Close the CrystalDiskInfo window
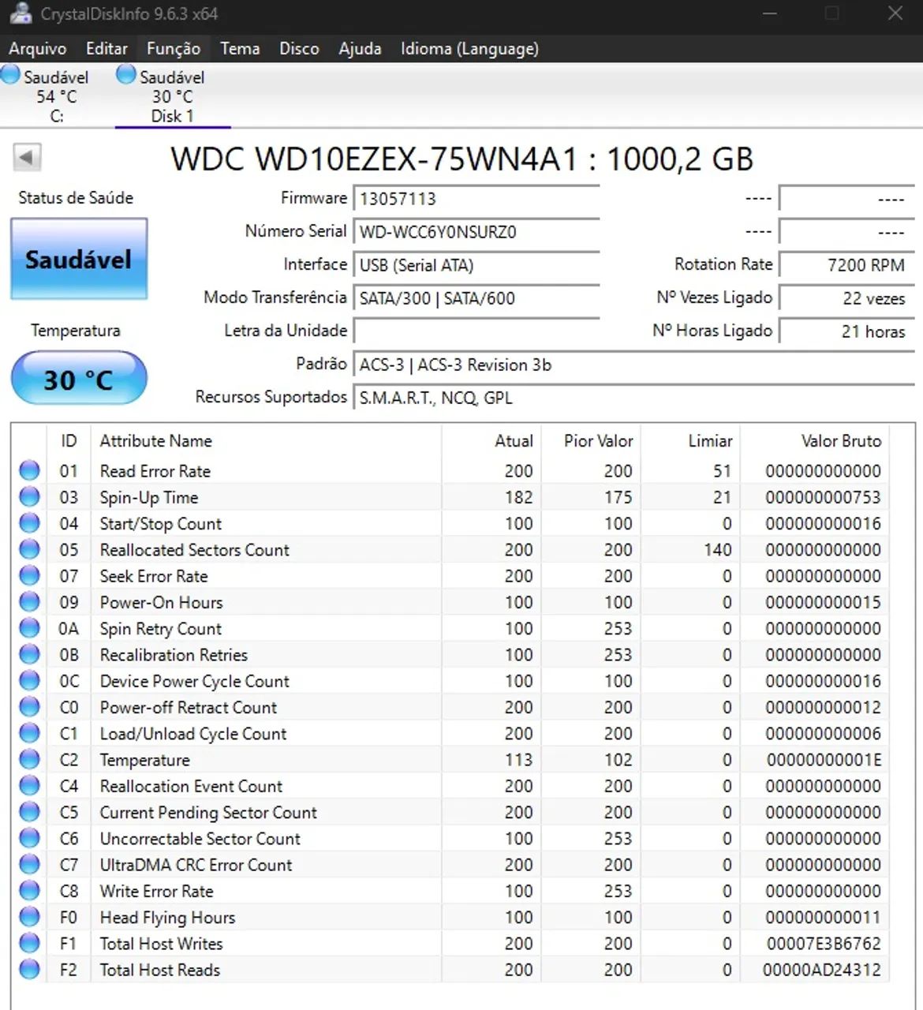 [895, 13]
